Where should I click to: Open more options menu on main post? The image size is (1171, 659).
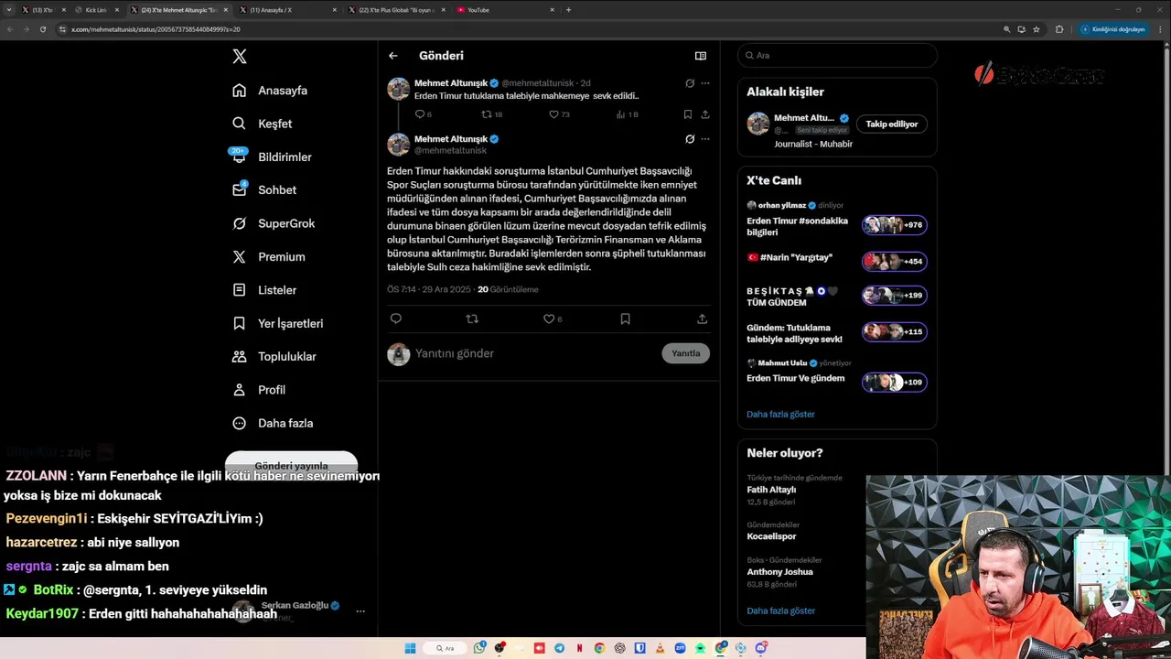point(704,139)
